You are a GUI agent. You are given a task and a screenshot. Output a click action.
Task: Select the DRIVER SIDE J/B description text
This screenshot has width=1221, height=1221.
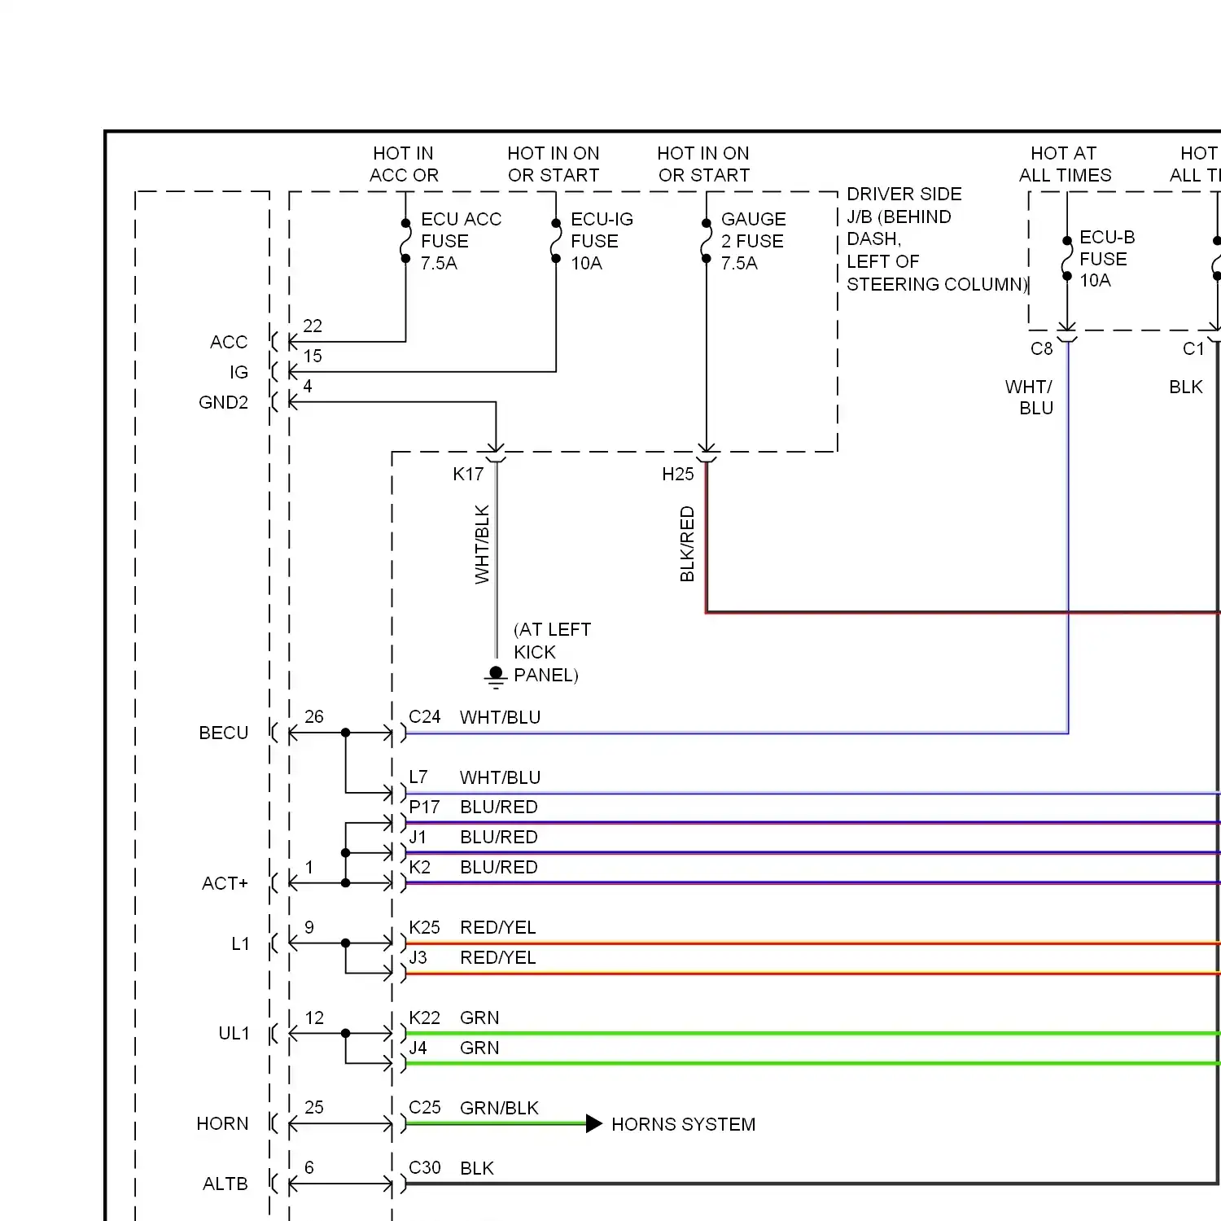[937, 239]
